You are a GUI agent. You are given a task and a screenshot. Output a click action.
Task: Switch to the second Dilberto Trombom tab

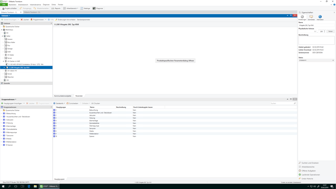click(32, 12)
